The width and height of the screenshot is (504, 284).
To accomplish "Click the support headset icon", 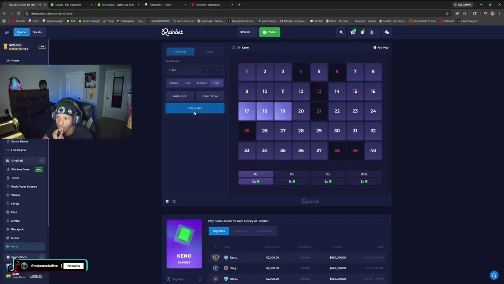I will tap(494, 275).
